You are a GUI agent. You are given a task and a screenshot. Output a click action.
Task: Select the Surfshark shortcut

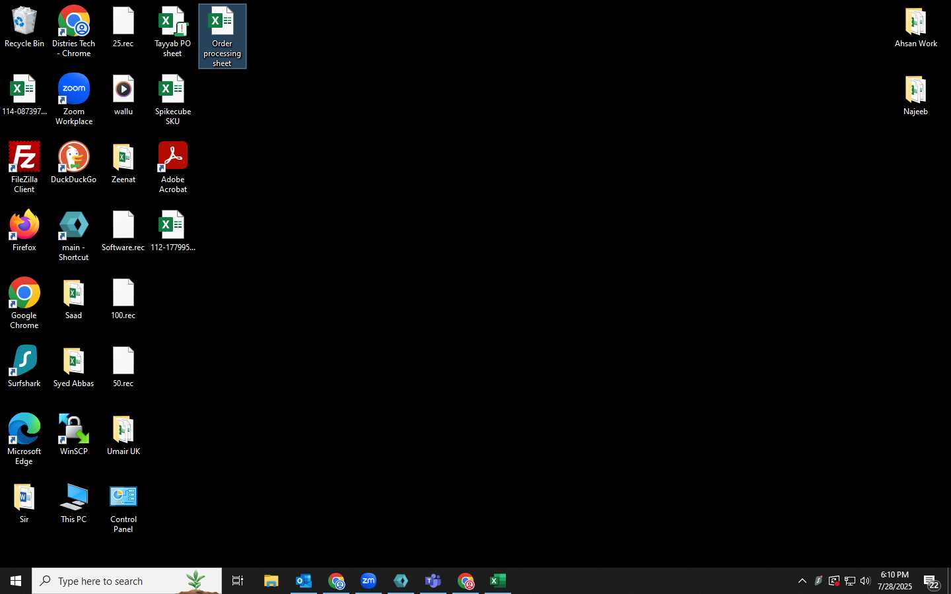tap(24, 367)
